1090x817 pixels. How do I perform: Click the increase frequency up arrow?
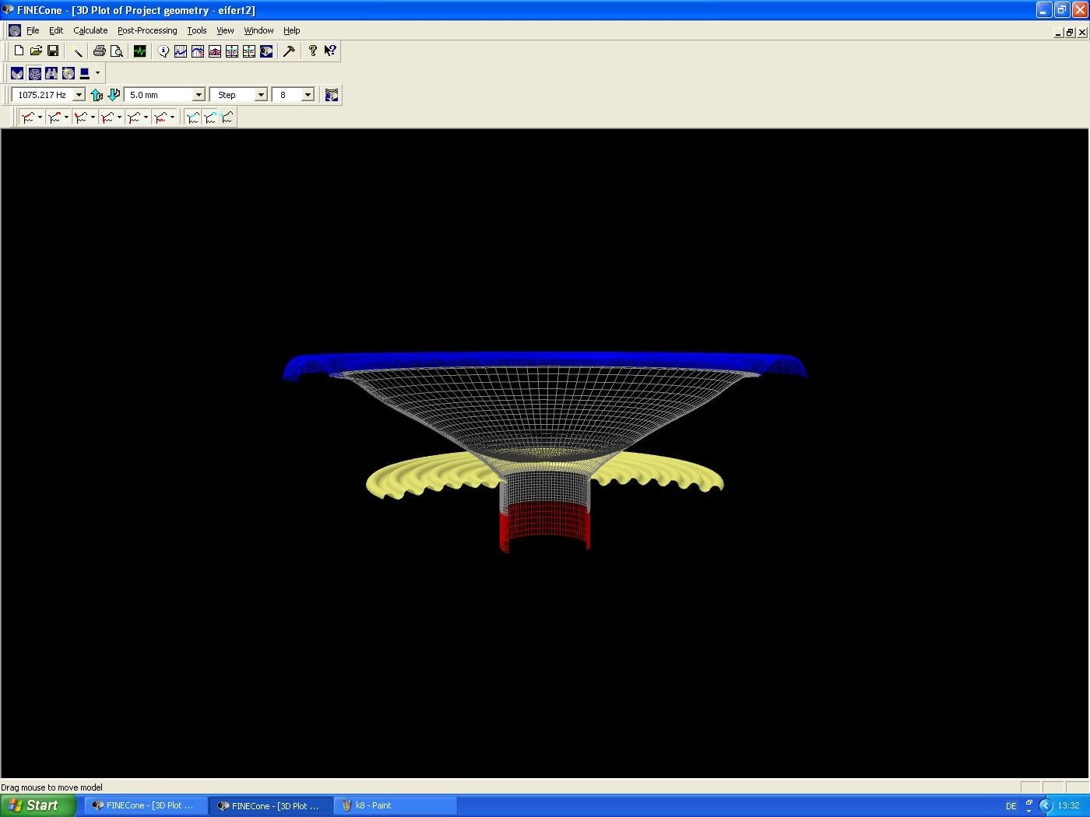point(97,95)
